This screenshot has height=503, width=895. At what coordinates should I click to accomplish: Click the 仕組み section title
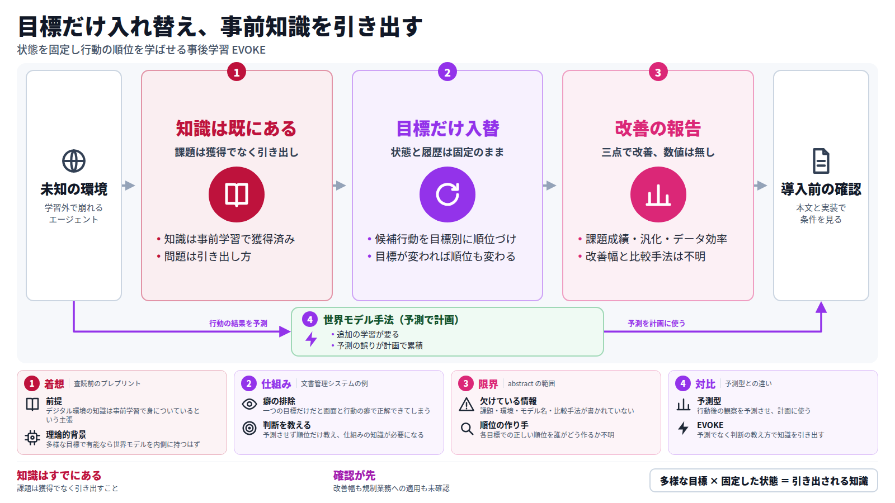[x=276, y=384]
